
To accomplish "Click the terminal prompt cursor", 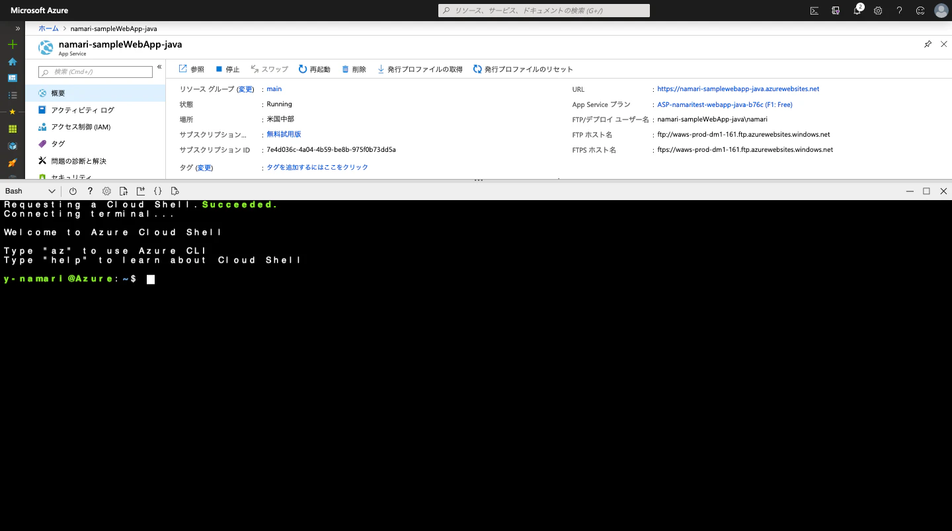I will pyautogui.click(x=151, y=279).
